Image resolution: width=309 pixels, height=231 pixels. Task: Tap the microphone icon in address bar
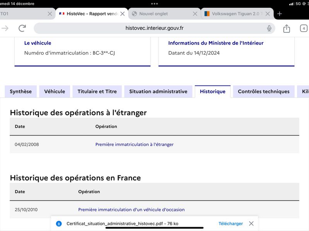tap(269, 28)
